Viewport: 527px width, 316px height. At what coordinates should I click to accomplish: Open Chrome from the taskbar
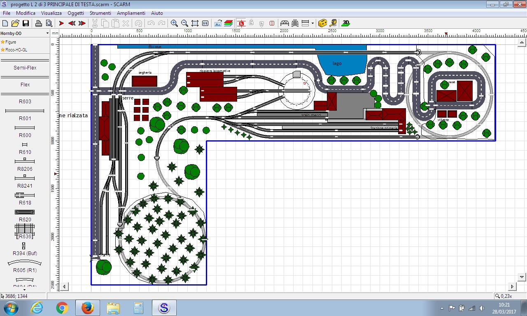pos(62,308)
